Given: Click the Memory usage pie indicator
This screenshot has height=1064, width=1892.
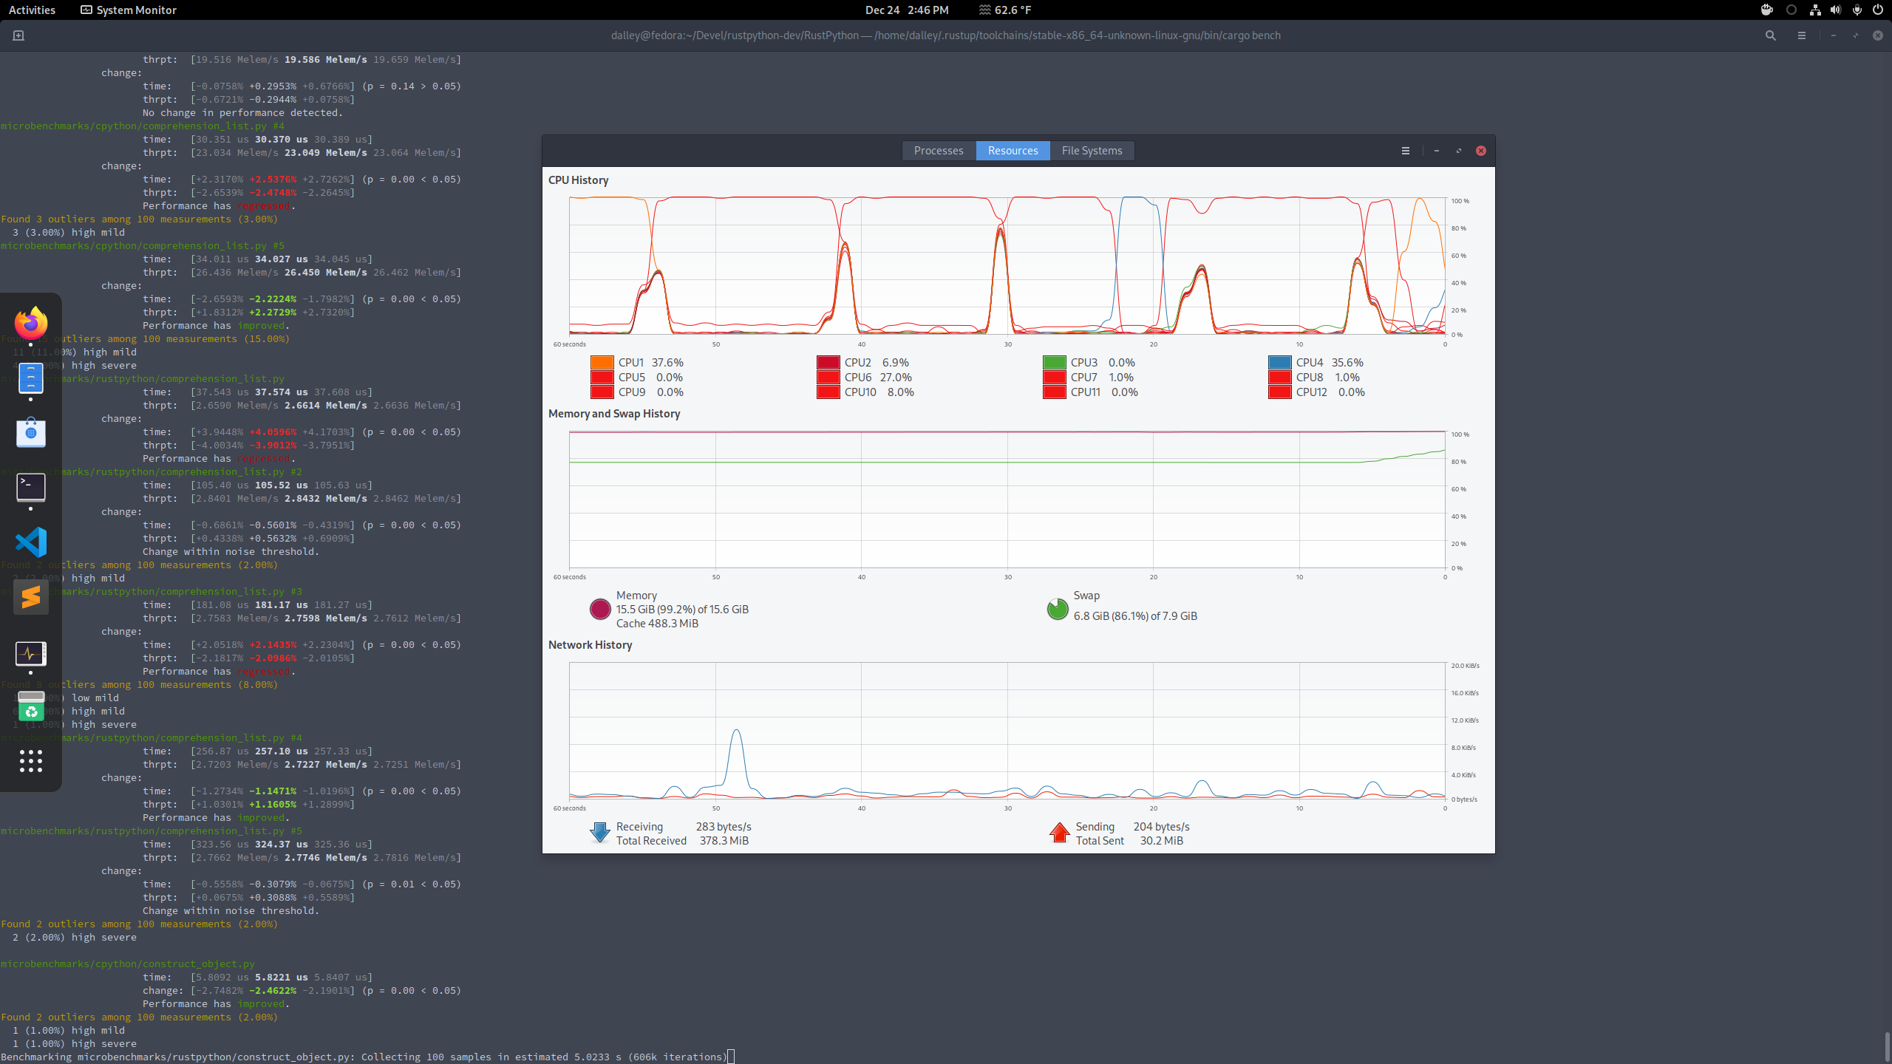Looking at the screenshot, I should [x=600, y=609].
